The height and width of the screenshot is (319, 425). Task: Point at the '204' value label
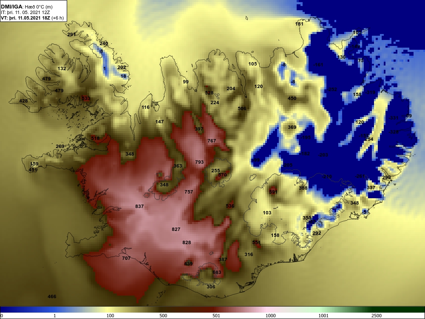231,89
